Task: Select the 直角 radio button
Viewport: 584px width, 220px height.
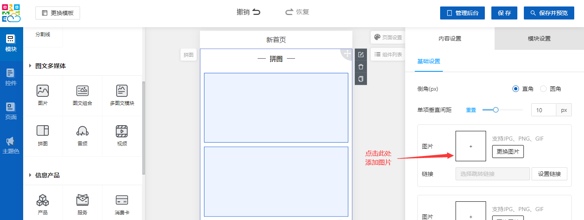Action: click(516, 89)
